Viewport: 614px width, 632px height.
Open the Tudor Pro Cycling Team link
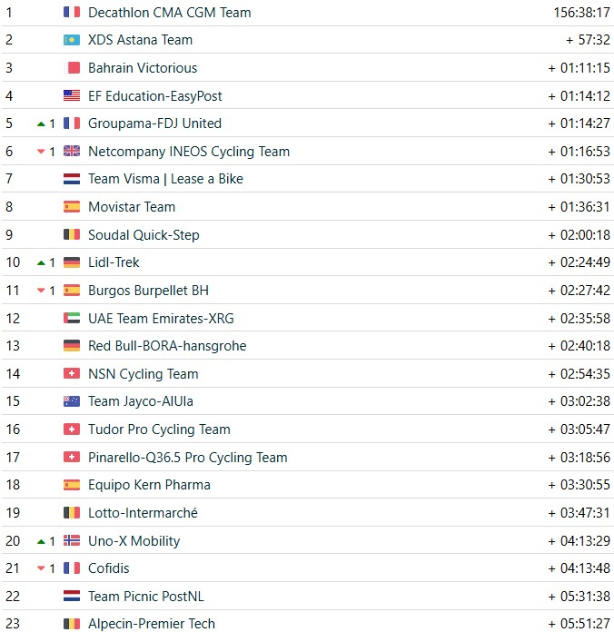(159, 430)
